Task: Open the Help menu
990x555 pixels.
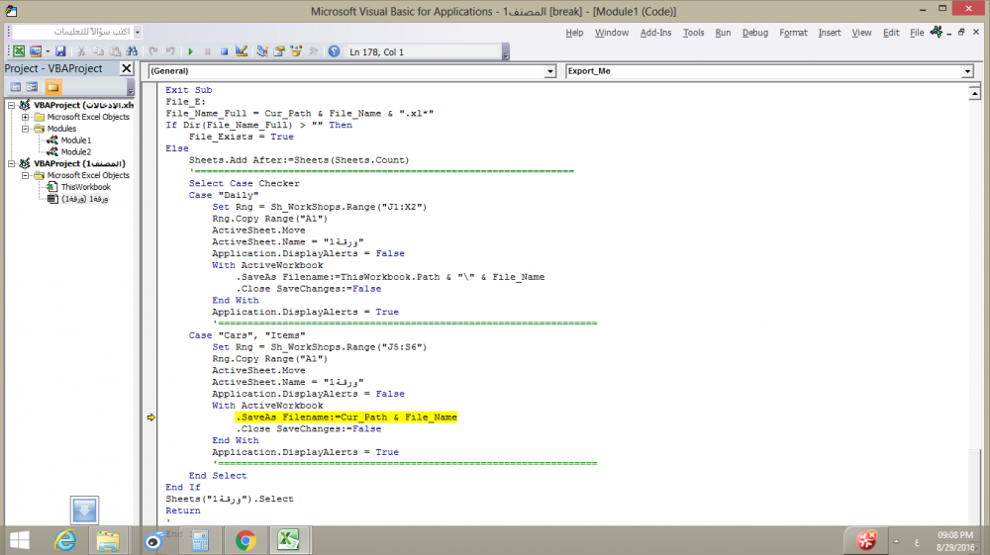Action: pyautogui.click(x=574, y=33)
